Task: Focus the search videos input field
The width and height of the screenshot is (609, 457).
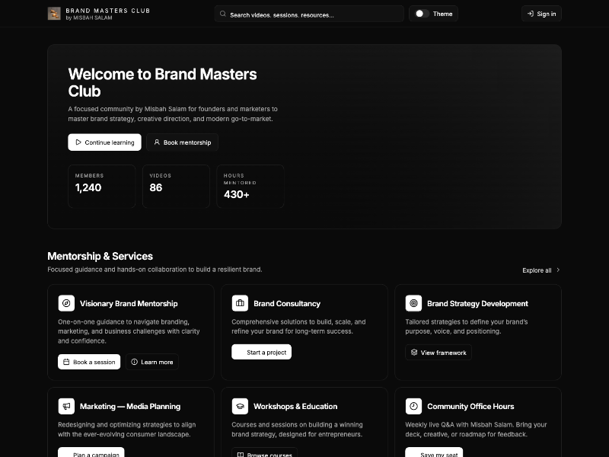Action: [x=309, y=14]
